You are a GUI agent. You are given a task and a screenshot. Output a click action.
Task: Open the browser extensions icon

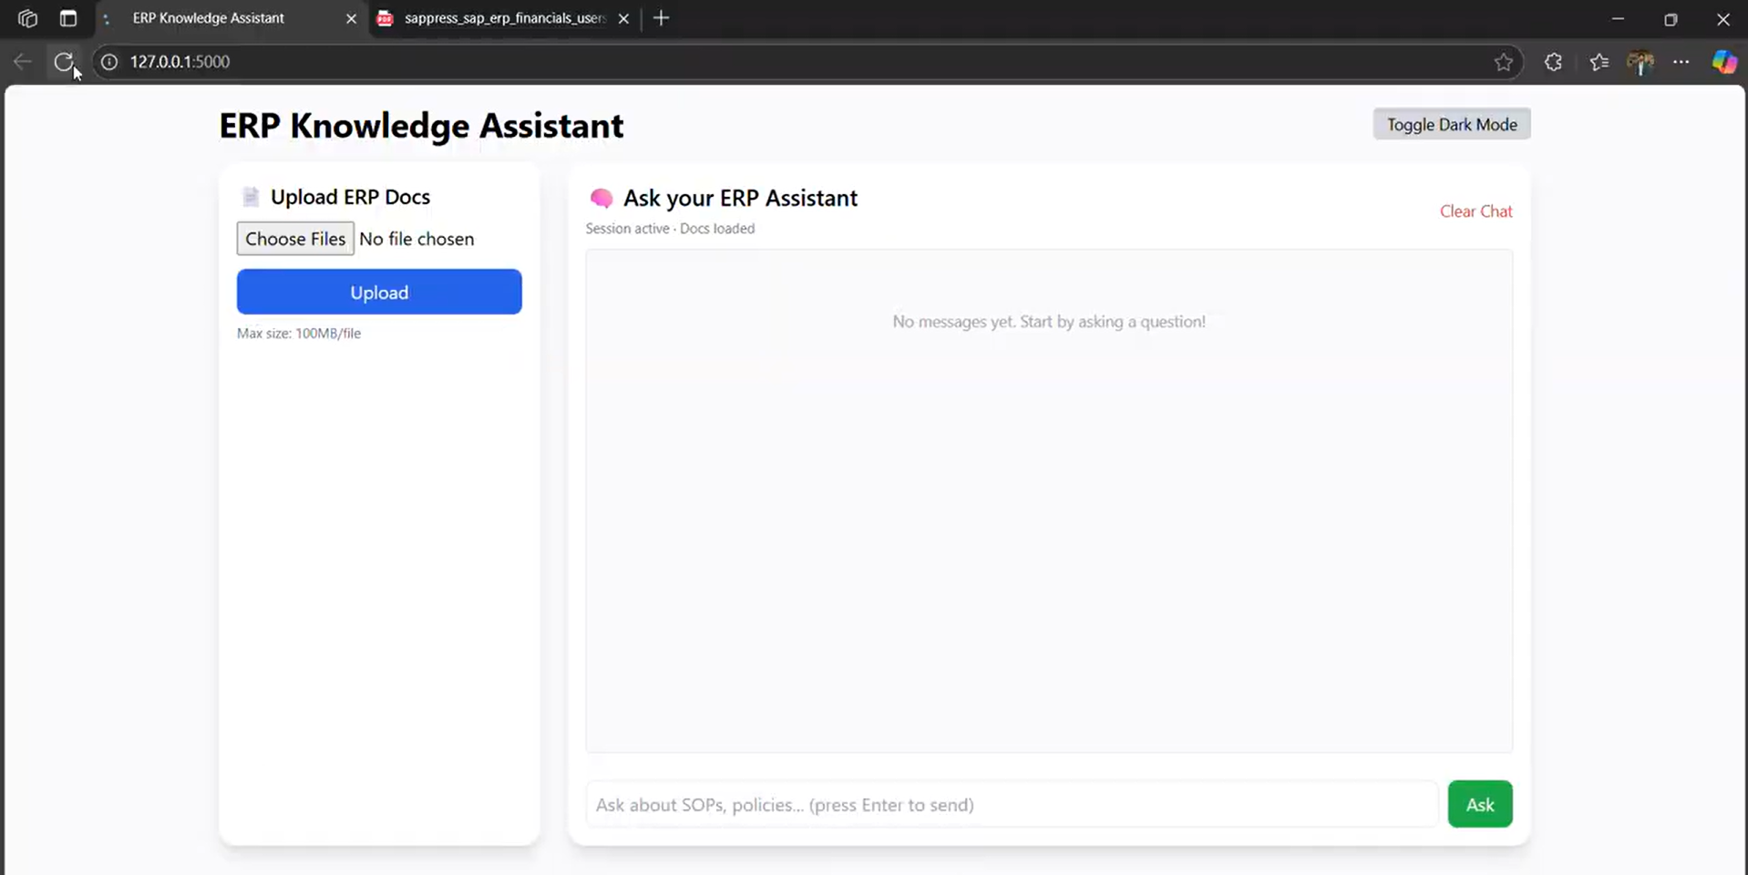(1553, 62)
